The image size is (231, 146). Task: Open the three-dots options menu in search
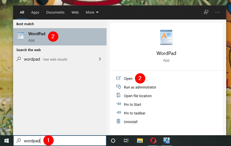(x=217, y=12)
